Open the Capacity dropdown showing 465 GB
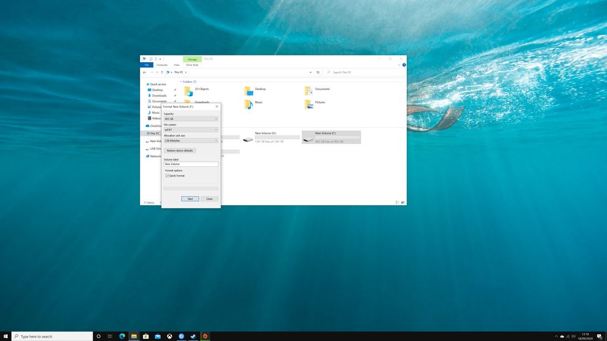This screenshot has width=607, height=341. point(216,118)
